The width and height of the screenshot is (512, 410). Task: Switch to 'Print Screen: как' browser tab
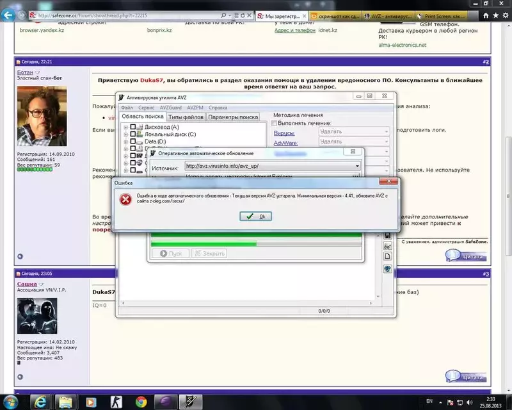tap(442, 15)
